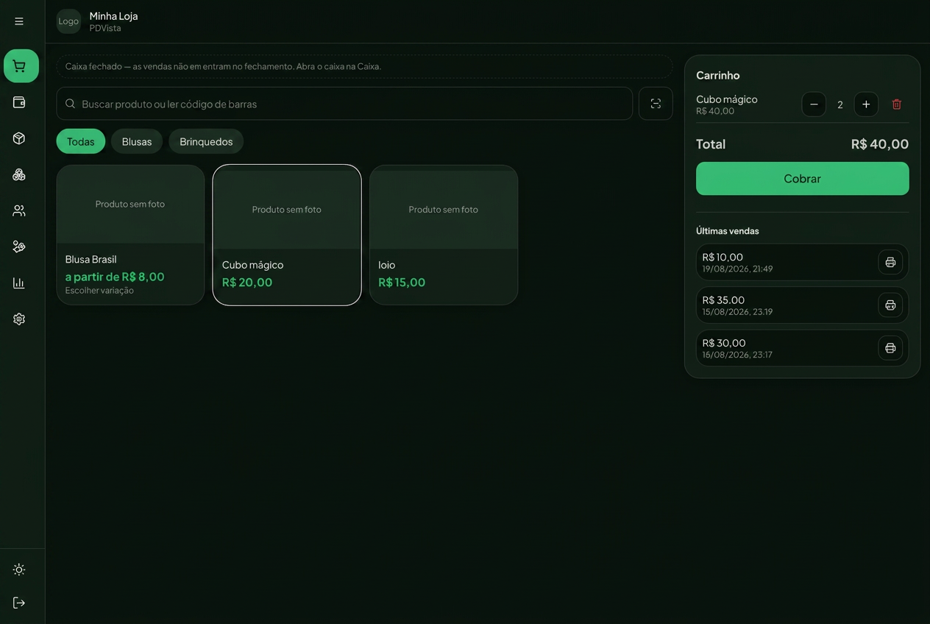Click the Total R$ 40,00 amount
Screen dimensions: 930x624
pos(880,144)
